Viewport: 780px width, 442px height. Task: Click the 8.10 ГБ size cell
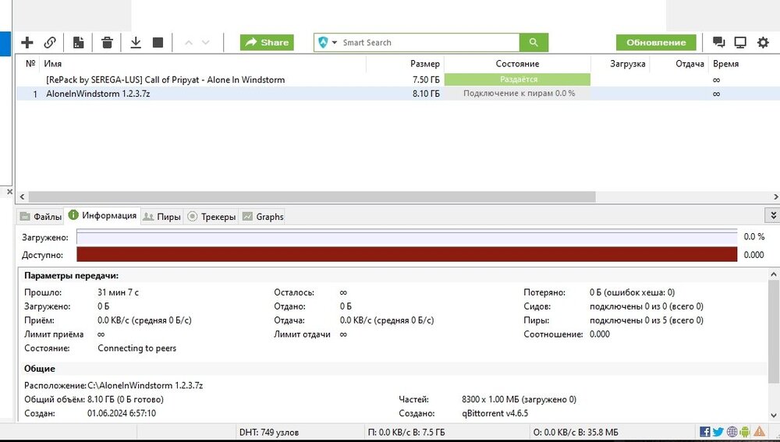(426, 94)
